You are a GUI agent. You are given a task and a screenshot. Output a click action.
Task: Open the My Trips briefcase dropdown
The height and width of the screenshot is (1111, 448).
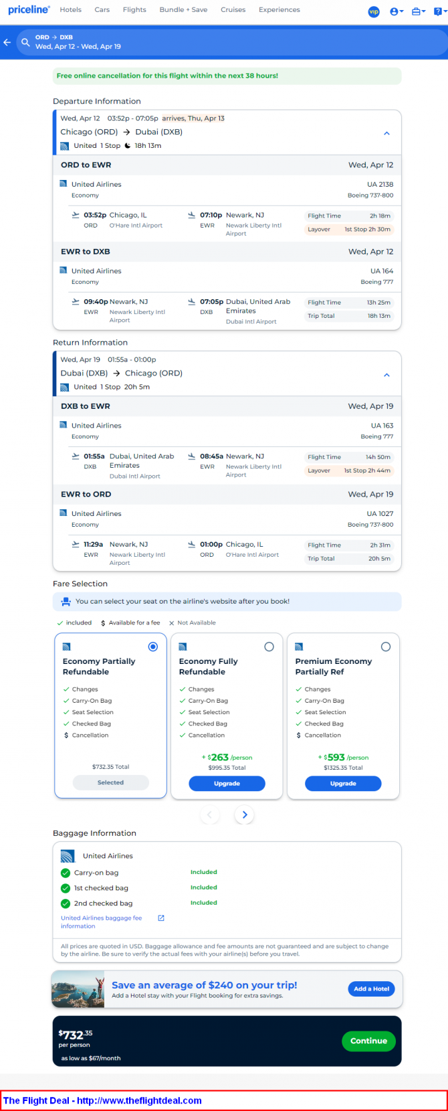pyautogui.click(x=419, y=11)
